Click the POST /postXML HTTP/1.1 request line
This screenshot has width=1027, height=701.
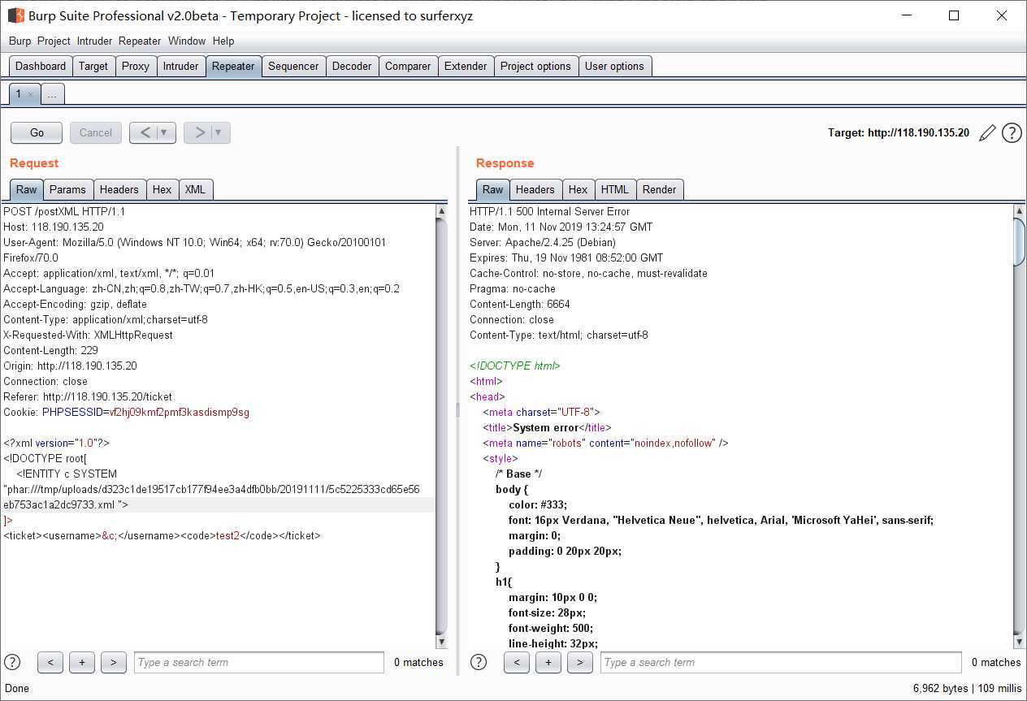click(64, 211)
